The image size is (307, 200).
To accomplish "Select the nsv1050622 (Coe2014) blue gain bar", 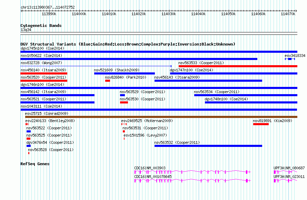I will pos(139,59).
